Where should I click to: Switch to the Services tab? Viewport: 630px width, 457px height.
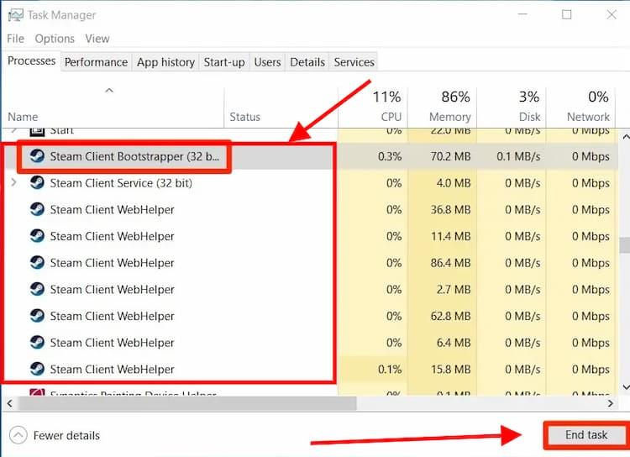pos(354,62)
